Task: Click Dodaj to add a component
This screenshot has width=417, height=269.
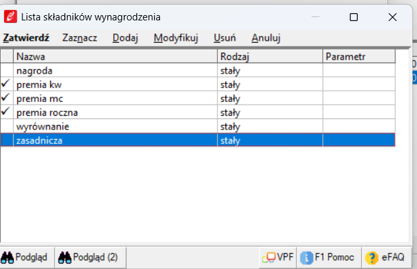Action: coord(125,37)
